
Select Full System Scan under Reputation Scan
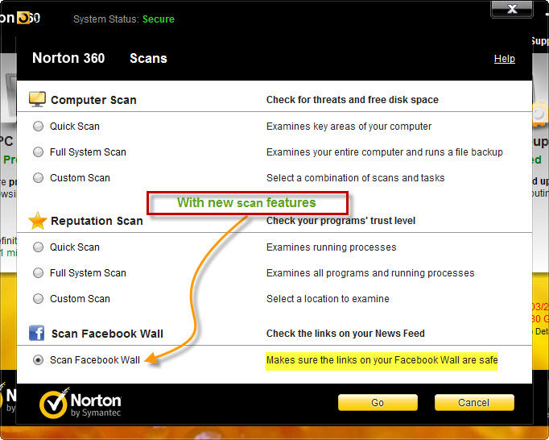pyautogui.click(x=38, y=273)
